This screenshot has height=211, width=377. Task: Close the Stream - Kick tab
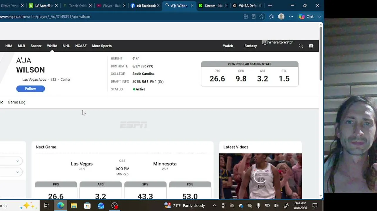pyautogui.click(x=226, y=6)
